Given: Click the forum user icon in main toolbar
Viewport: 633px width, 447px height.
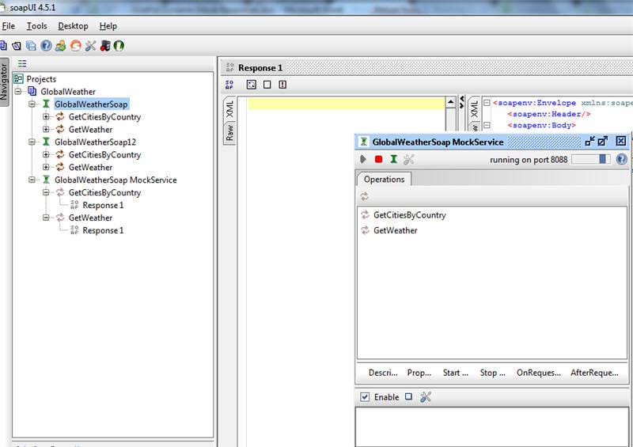Looking at the screenshot, I should pos(61,46).
